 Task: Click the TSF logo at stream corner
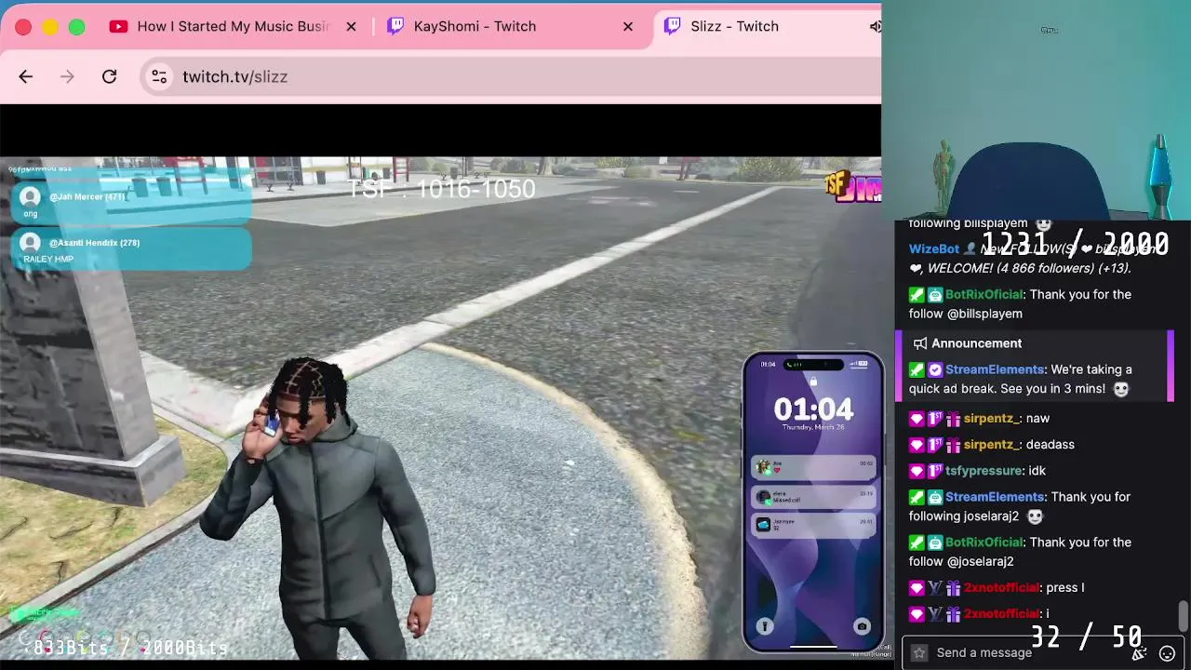click(852, 188)
